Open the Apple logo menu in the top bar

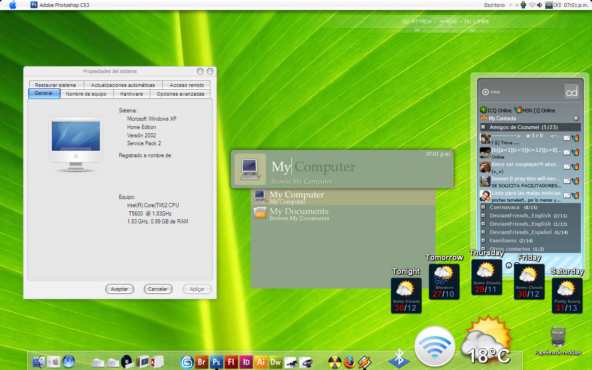(x=12, y=5)
